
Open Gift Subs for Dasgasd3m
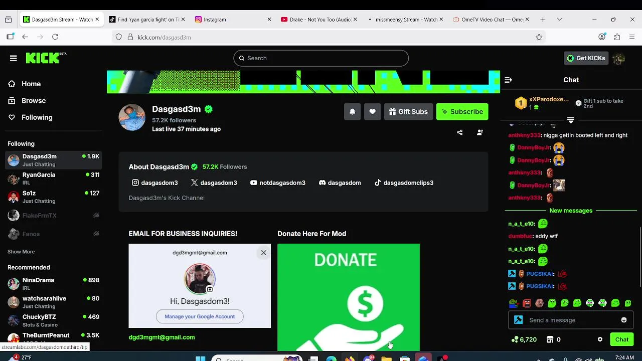pyautogui.click(x=408, y=112)
